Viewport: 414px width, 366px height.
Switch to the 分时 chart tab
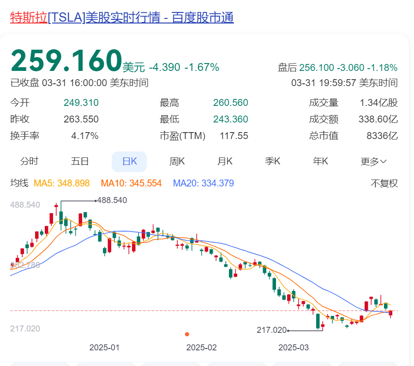pos(29,161)
